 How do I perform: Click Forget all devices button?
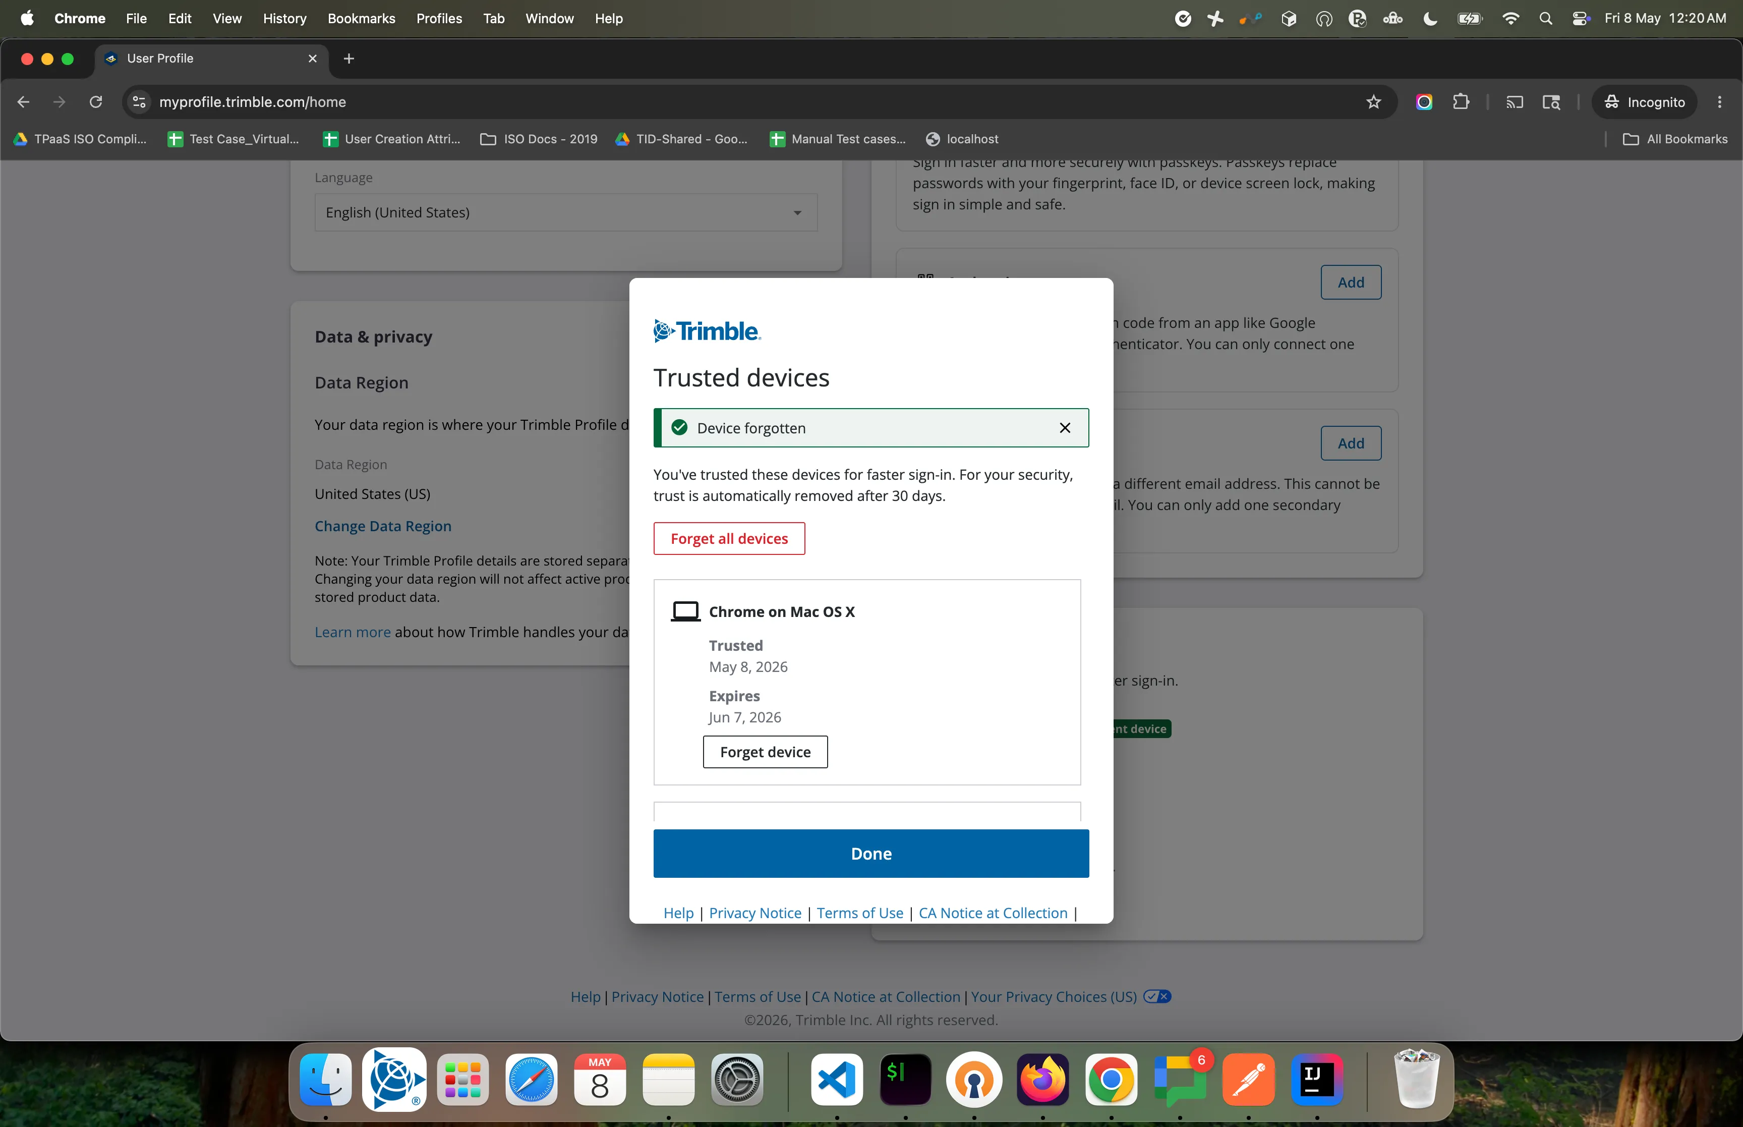[x=729, y=539]
